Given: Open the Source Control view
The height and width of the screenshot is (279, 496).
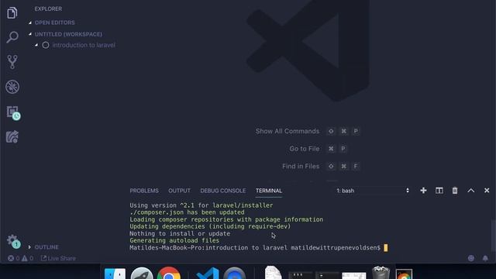Looking at the screenshot, I should 12,62.
